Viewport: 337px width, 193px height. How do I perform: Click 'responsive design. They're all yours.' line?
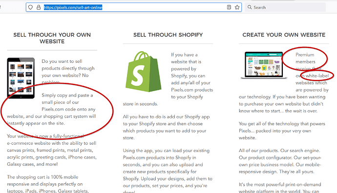[x=276, y=172]
